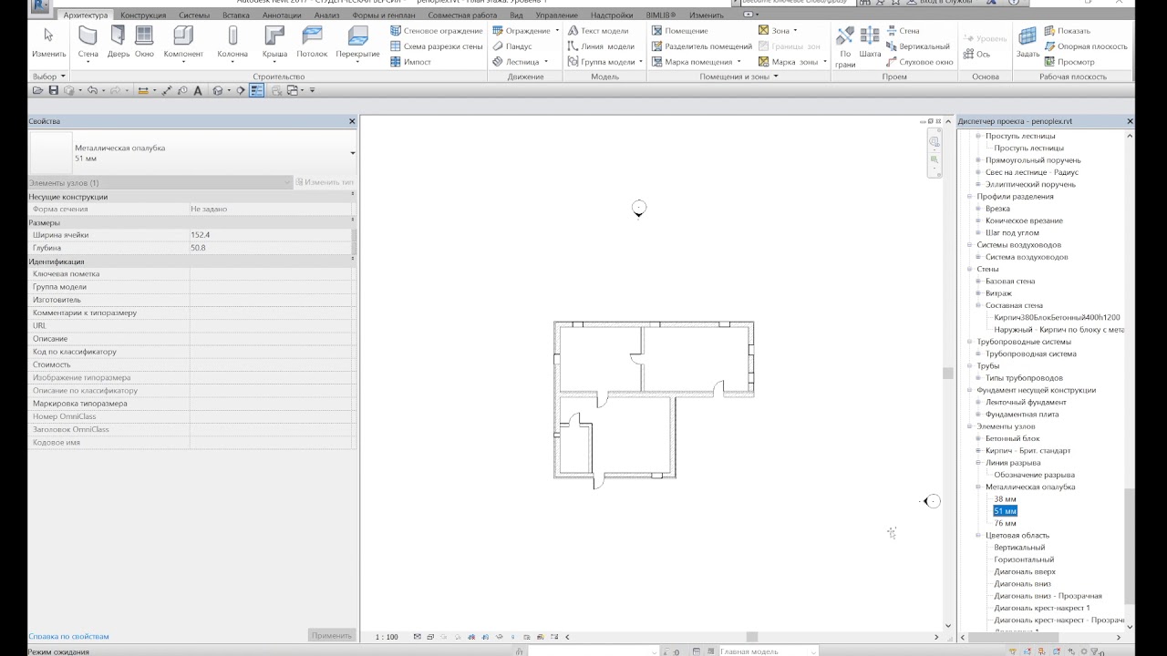The width and height of the screenshot is (1167, 656).
Task: Open Марка помещения dropdown
Action: tap(738, 62)
